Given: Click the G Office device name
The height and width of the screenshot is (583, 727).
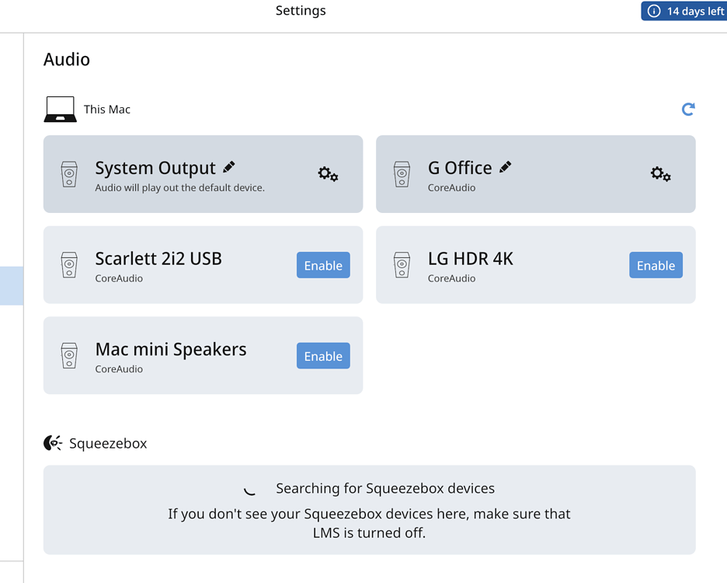Looking at the screenshot, I should point(460,168).
